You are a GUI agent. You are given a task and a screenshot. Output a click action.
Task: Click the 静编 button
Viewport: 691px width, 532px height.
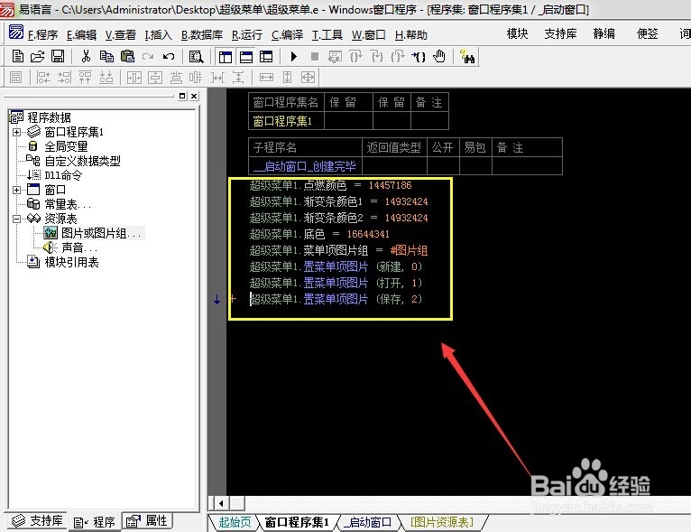pos(604,33)
